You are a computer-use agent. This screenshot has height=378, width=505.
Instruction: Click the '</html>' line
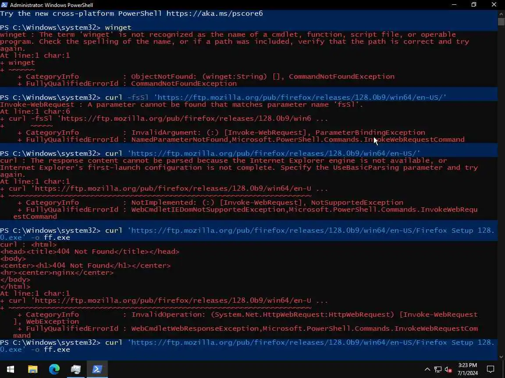click(15, 287)
